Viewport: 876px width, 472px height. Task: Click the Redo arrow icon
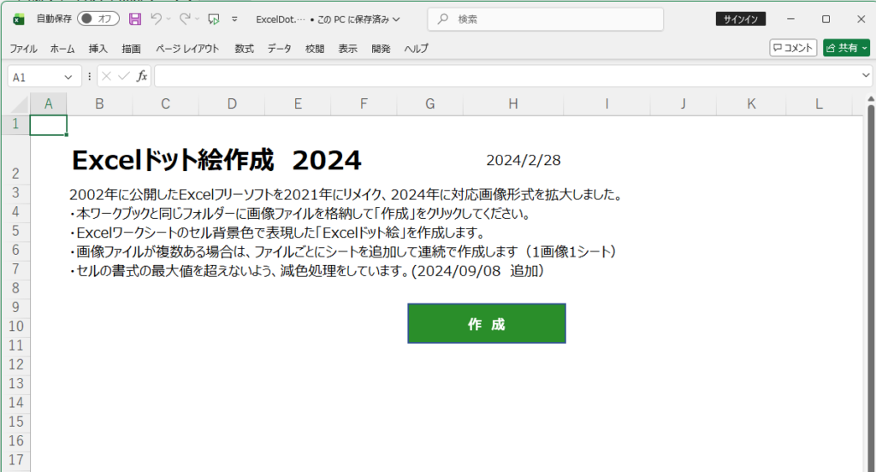pyautogui.click(x=185, y=19)
